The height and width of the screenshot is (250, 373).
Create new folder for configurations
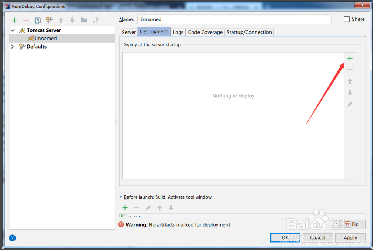[x=84, y=20]
